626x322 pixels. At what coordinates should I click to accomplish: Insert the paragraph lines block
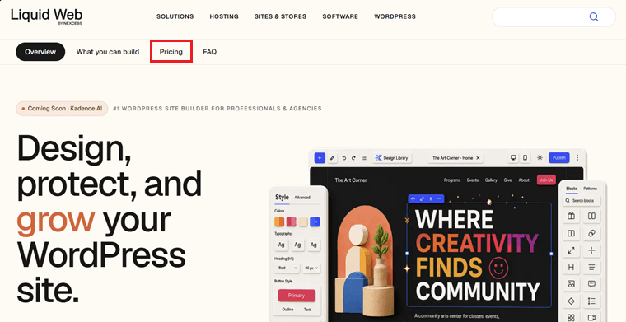pyautogui.click(x=591, y=267)
